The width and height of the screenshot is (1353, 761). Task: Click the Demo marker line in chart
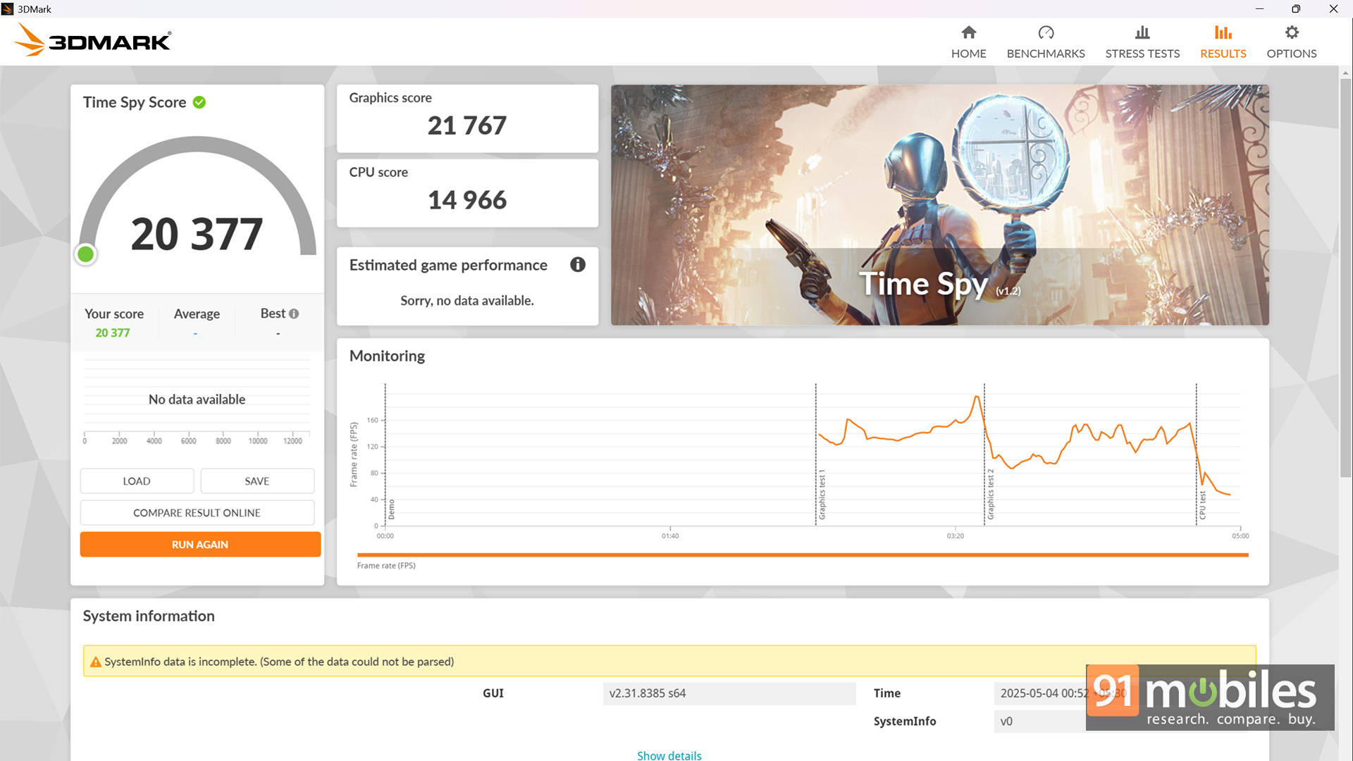tap(385, 454)
